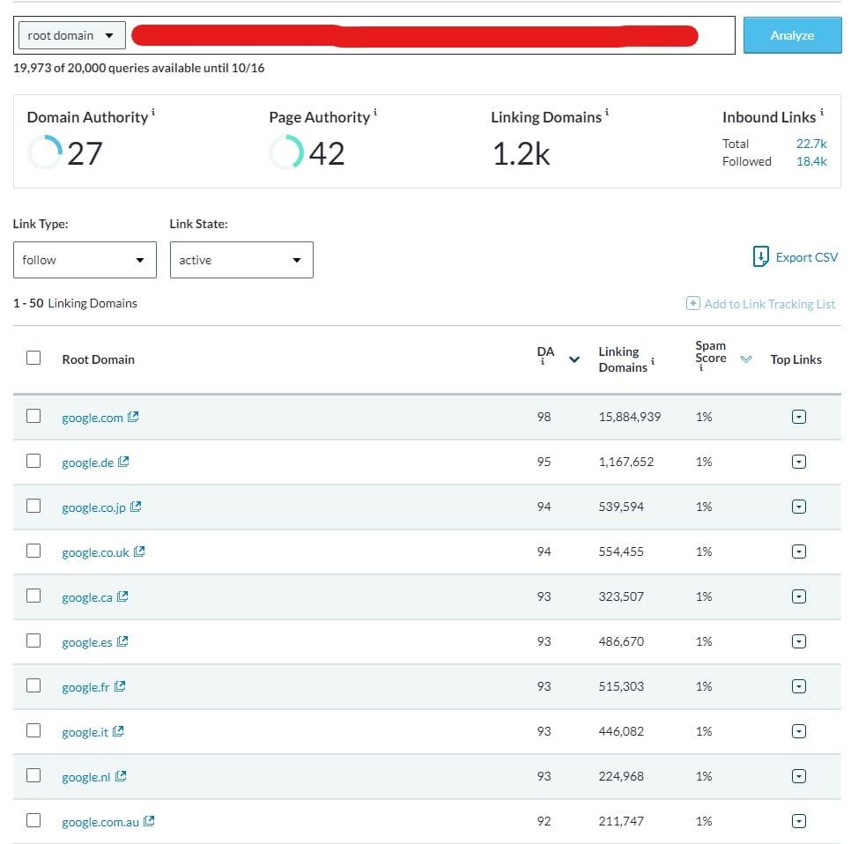Click the Analyze button
Screen dimensions: 851x844
coord(792,35)
